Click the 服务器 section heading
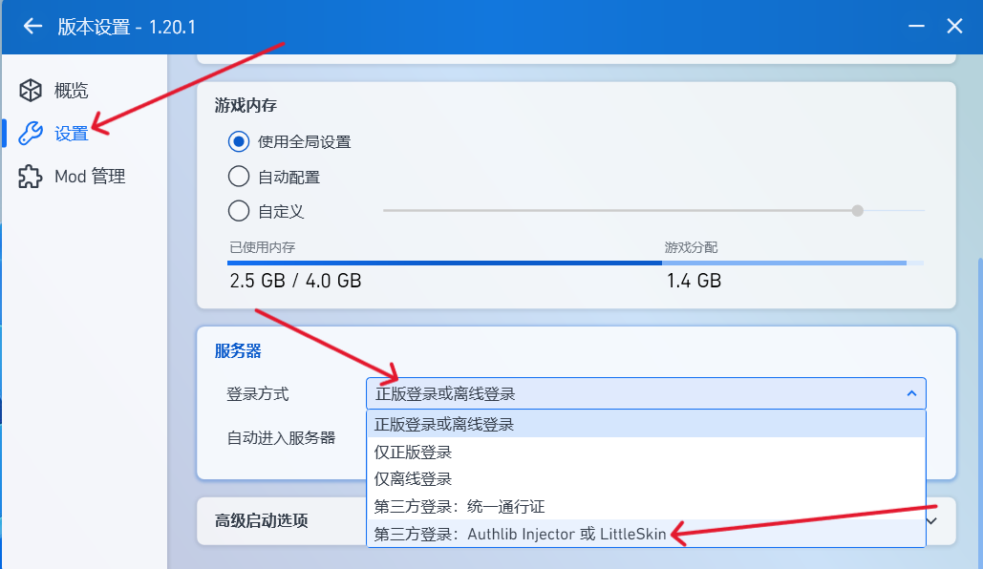This screenshot has height=569, width=983. point(238,351)
